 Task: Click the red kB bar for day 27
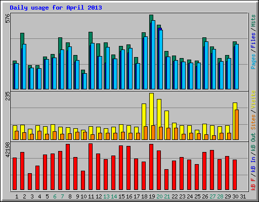[x=212, y=170]
